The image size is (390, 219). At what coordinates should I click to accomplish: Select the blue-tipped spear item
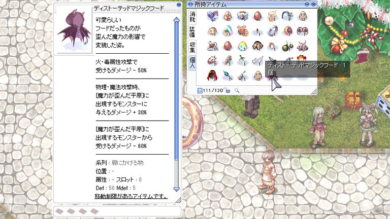(x=227, y=76)
